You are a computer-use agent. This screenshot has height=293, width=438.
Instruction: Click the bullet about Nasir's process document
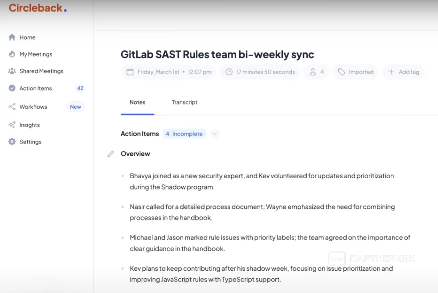pos(262,212)
